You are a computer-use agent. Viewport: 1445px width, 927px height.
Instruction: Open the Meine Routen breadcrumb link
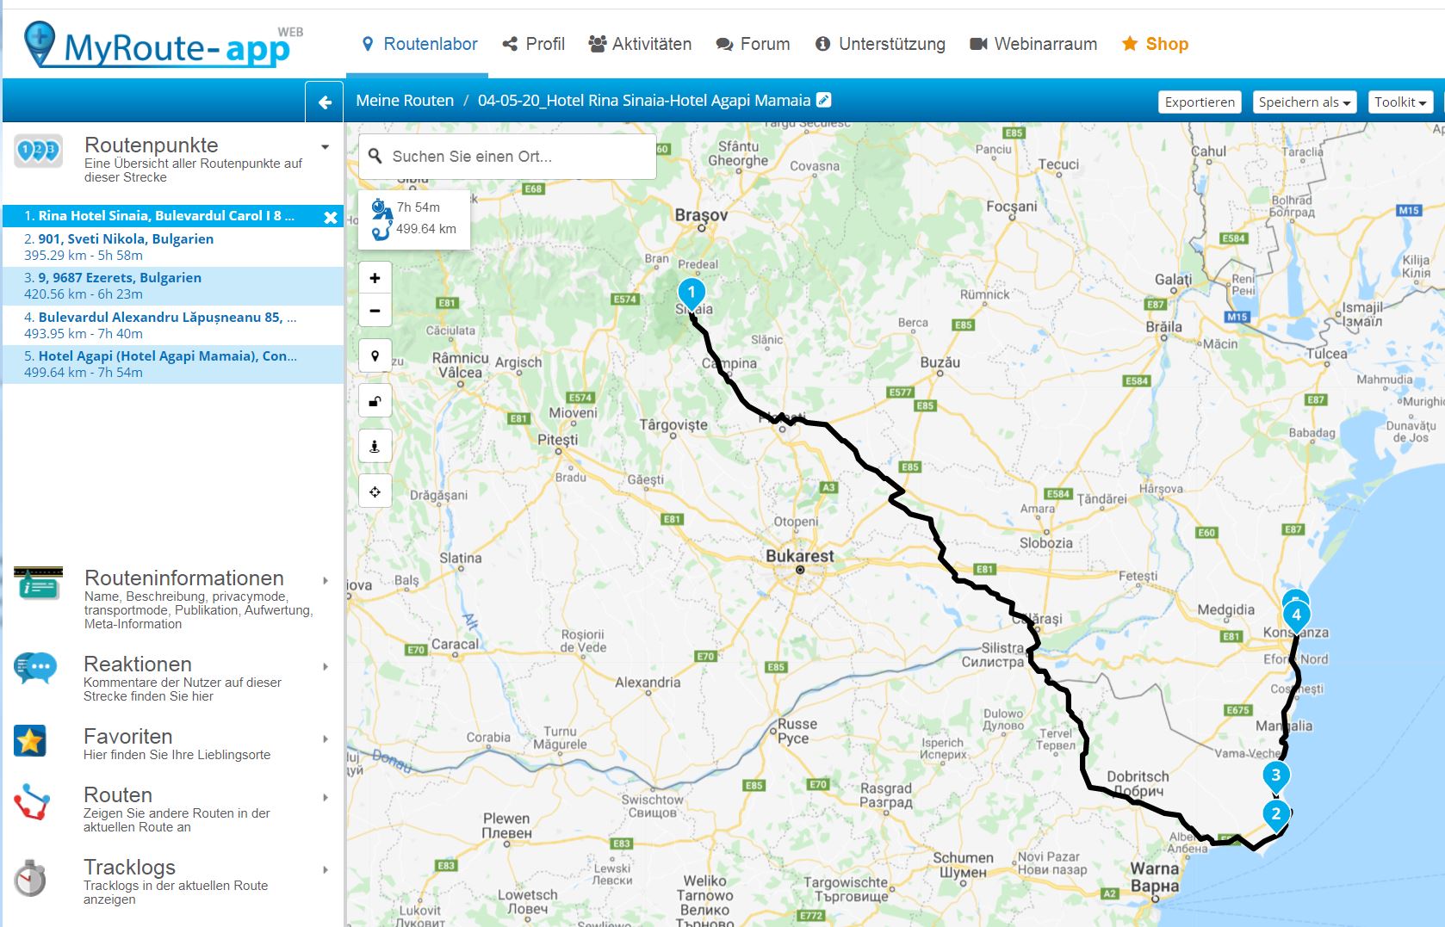[405, 101]
